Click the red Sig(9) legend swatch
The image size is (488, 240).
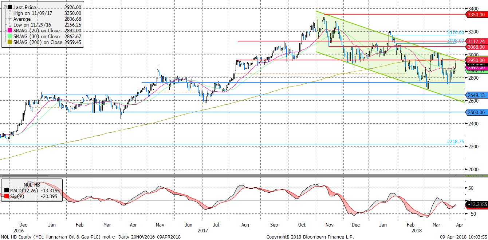tap(6, 196)
